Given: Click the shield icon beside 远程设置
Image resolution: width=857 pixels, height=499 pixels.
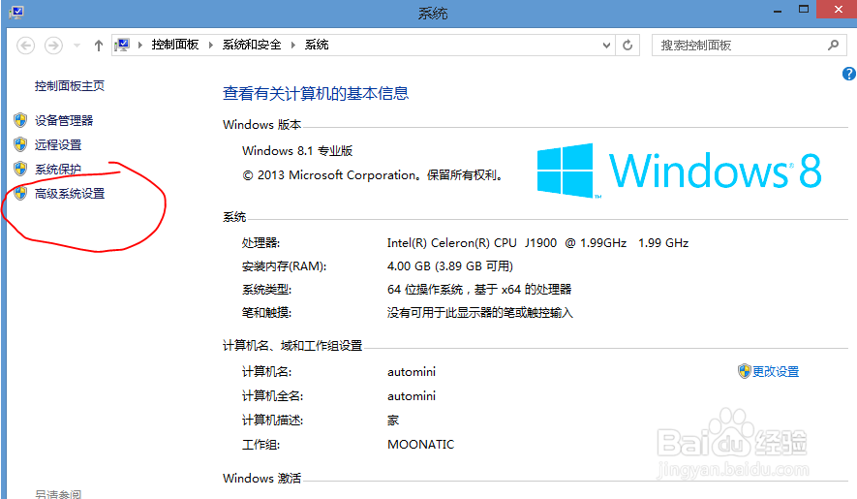Looking at the screenshot, I should point(20,144).
